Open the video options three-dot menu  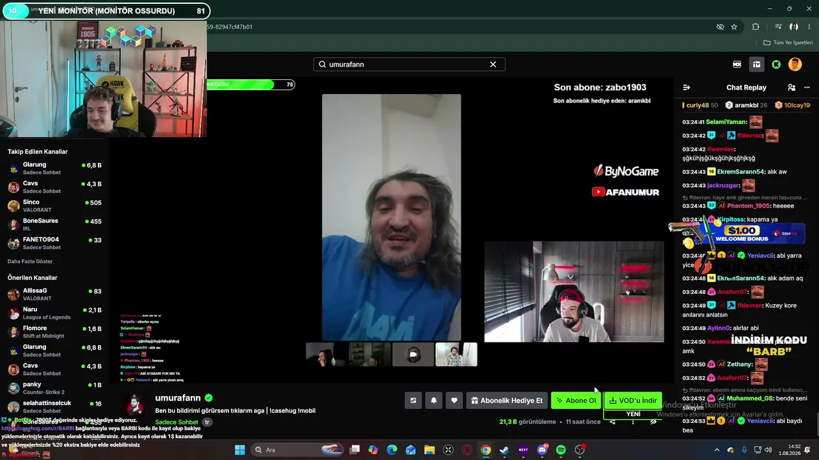tap(633, 422)
